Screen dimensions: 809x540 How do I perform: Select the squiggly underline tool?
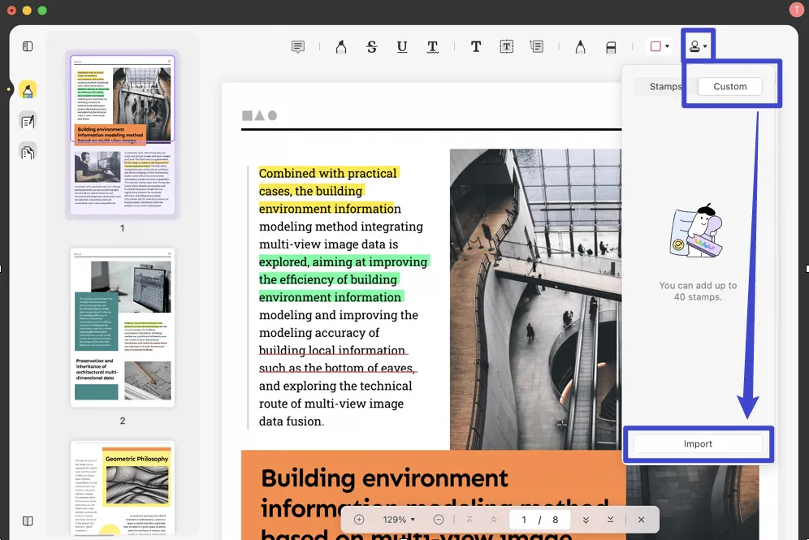(433, 47)
